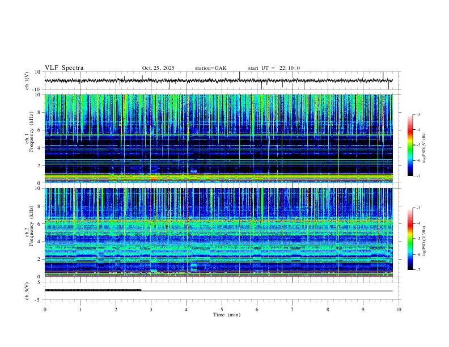The image size is (449, 347).
Task: Click the "ch.1(V)" waveform axis label
Action: pos(27,81)
